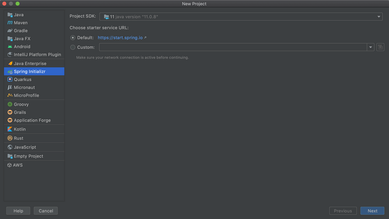The height and width of the screenshot is (219, 389).
Task: Click the AWS cube icon
Action: point(10,165)
